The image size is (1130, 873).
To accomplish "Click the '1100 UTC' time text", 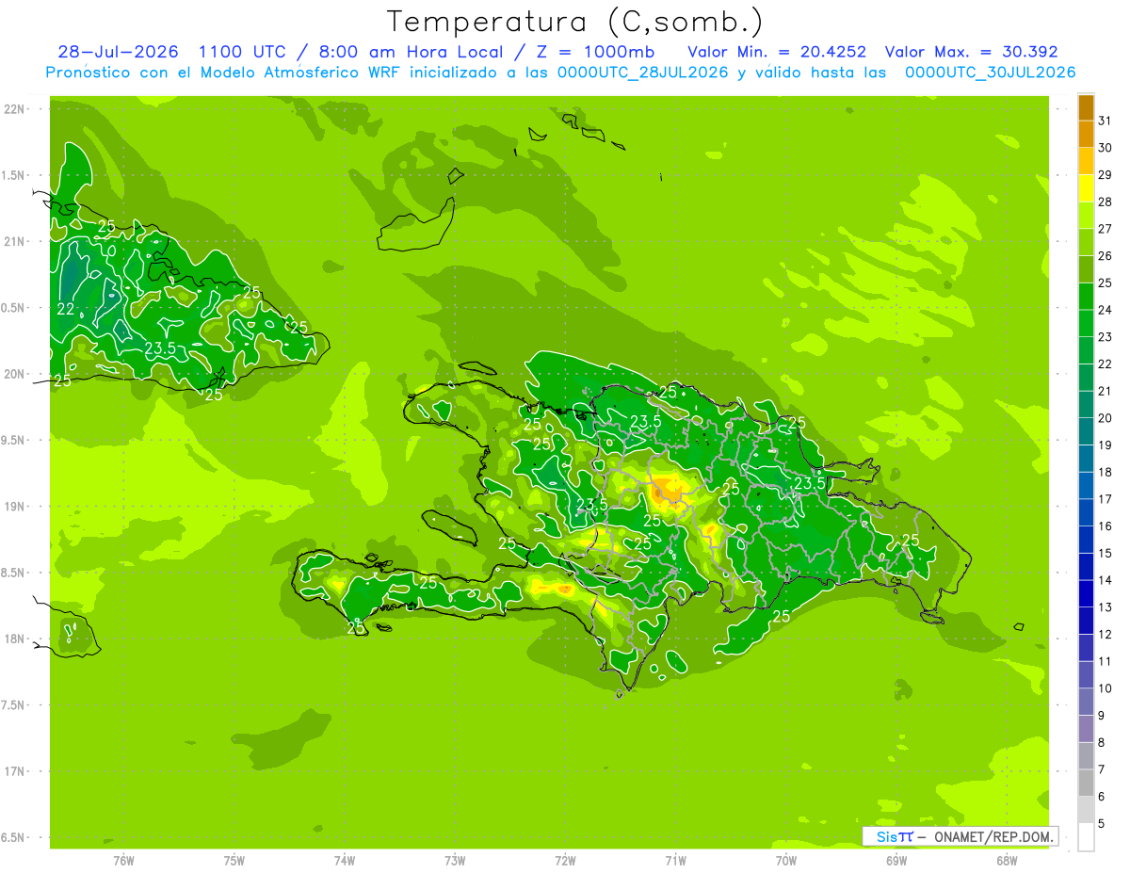I will tap(243, 52).
